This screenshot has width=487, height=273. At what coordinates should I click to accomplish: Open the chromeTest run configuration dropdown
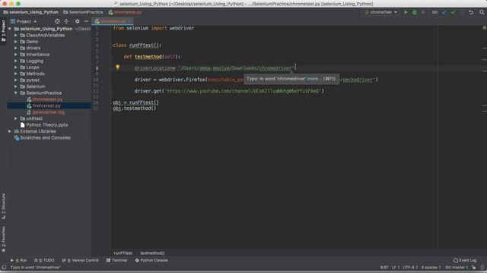click(380, 12)
